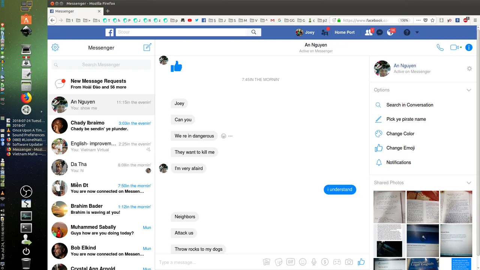Open conversation with Brahim Bader
The image size is (480, 270).
click(101, 209)
